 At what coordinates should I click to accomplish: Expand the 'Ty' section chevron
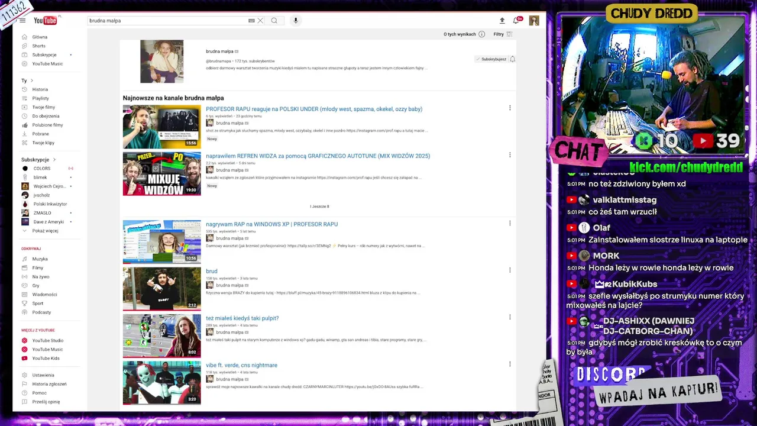[x=31, y=80]
